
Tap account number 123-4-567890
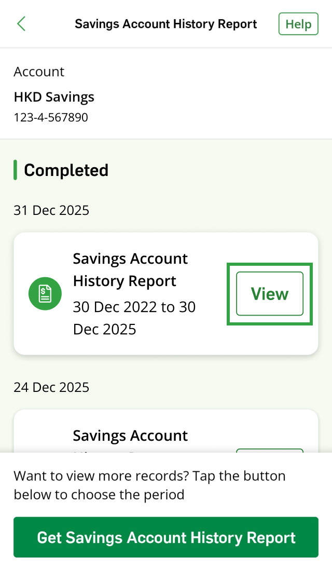point(51,117)
